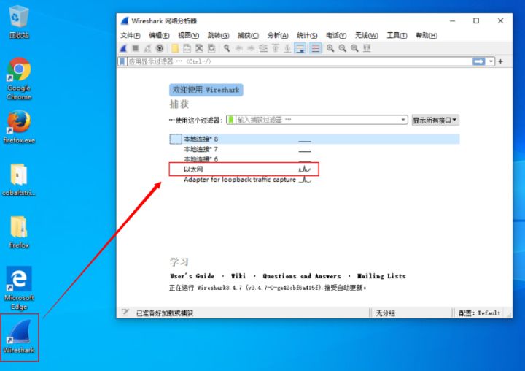Click the go to last packet icon

coord(287,48)
